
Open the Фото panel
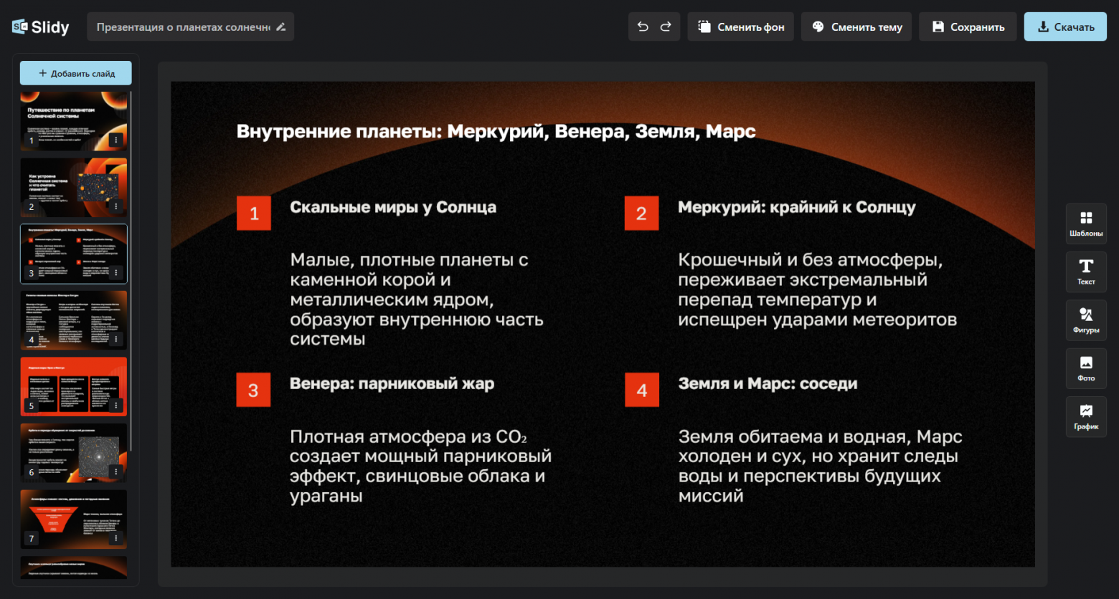1086,368
